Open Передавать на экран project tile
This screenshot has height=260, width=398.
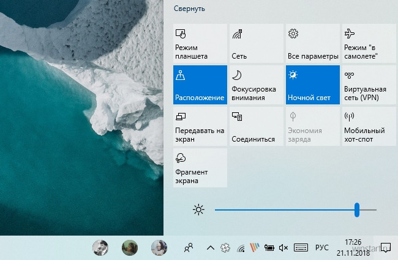200,126
